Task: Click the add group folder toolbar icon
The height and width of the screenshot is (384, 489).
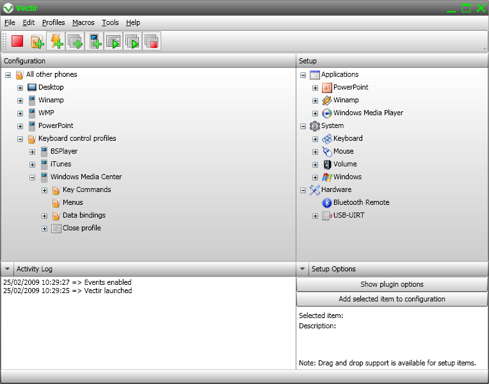Action: pyautogui.click(x=37, y=41)
